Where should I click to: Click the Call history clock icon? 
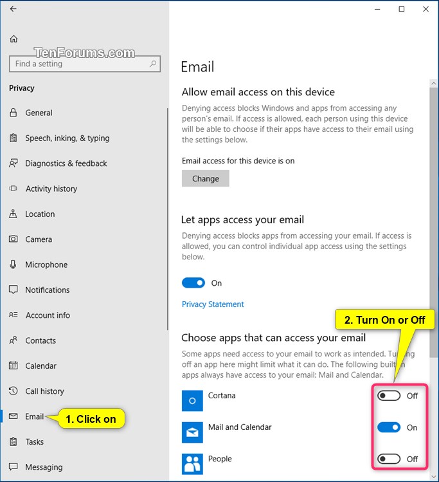pyautogui.click(x=13, y=391)
